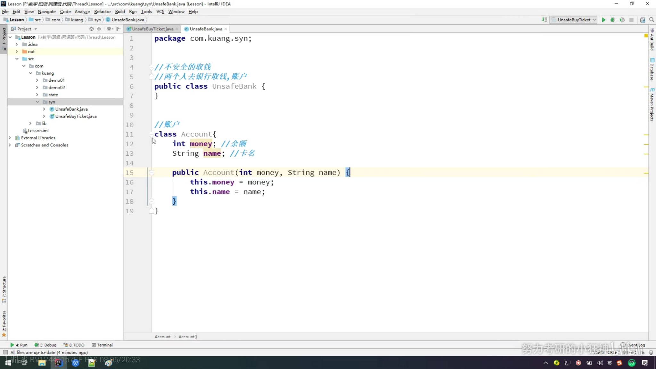
Task: Click the warning stripe mark beside line 15
Action: click(x=646, y=173)
